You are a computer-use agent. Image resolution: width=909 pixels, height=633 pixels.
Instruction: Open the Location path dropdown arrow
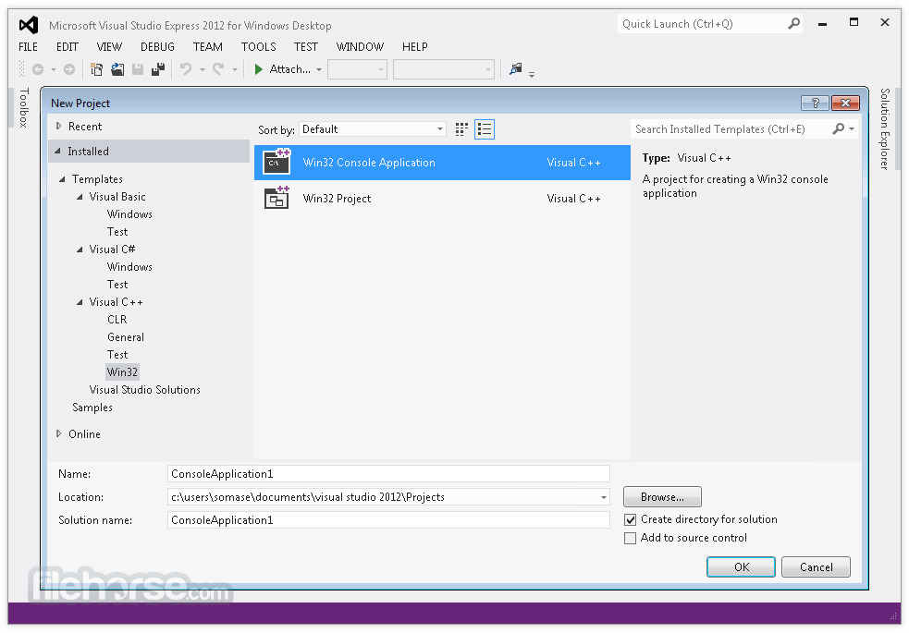(604, 497)
